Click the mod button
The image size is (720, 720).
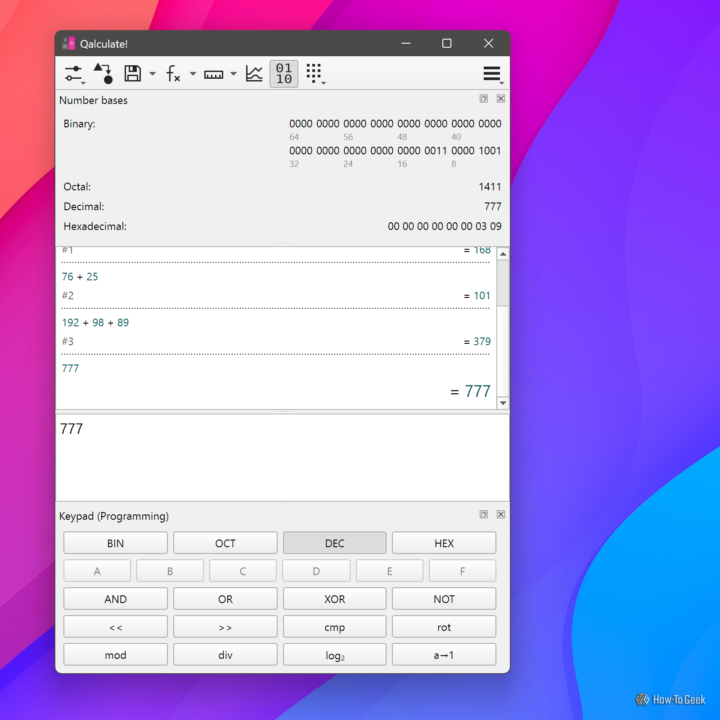[116, 655]
